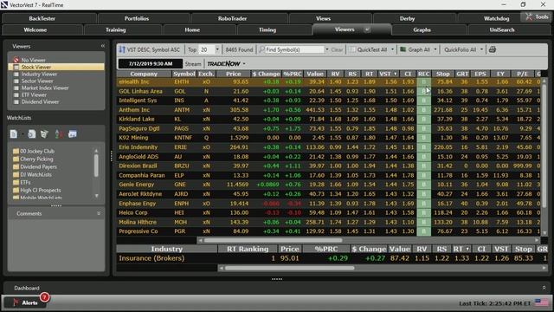Viewport: 554px width, 312px height.
Task: Select Market Index Viewer option
Action: point(41,88)
